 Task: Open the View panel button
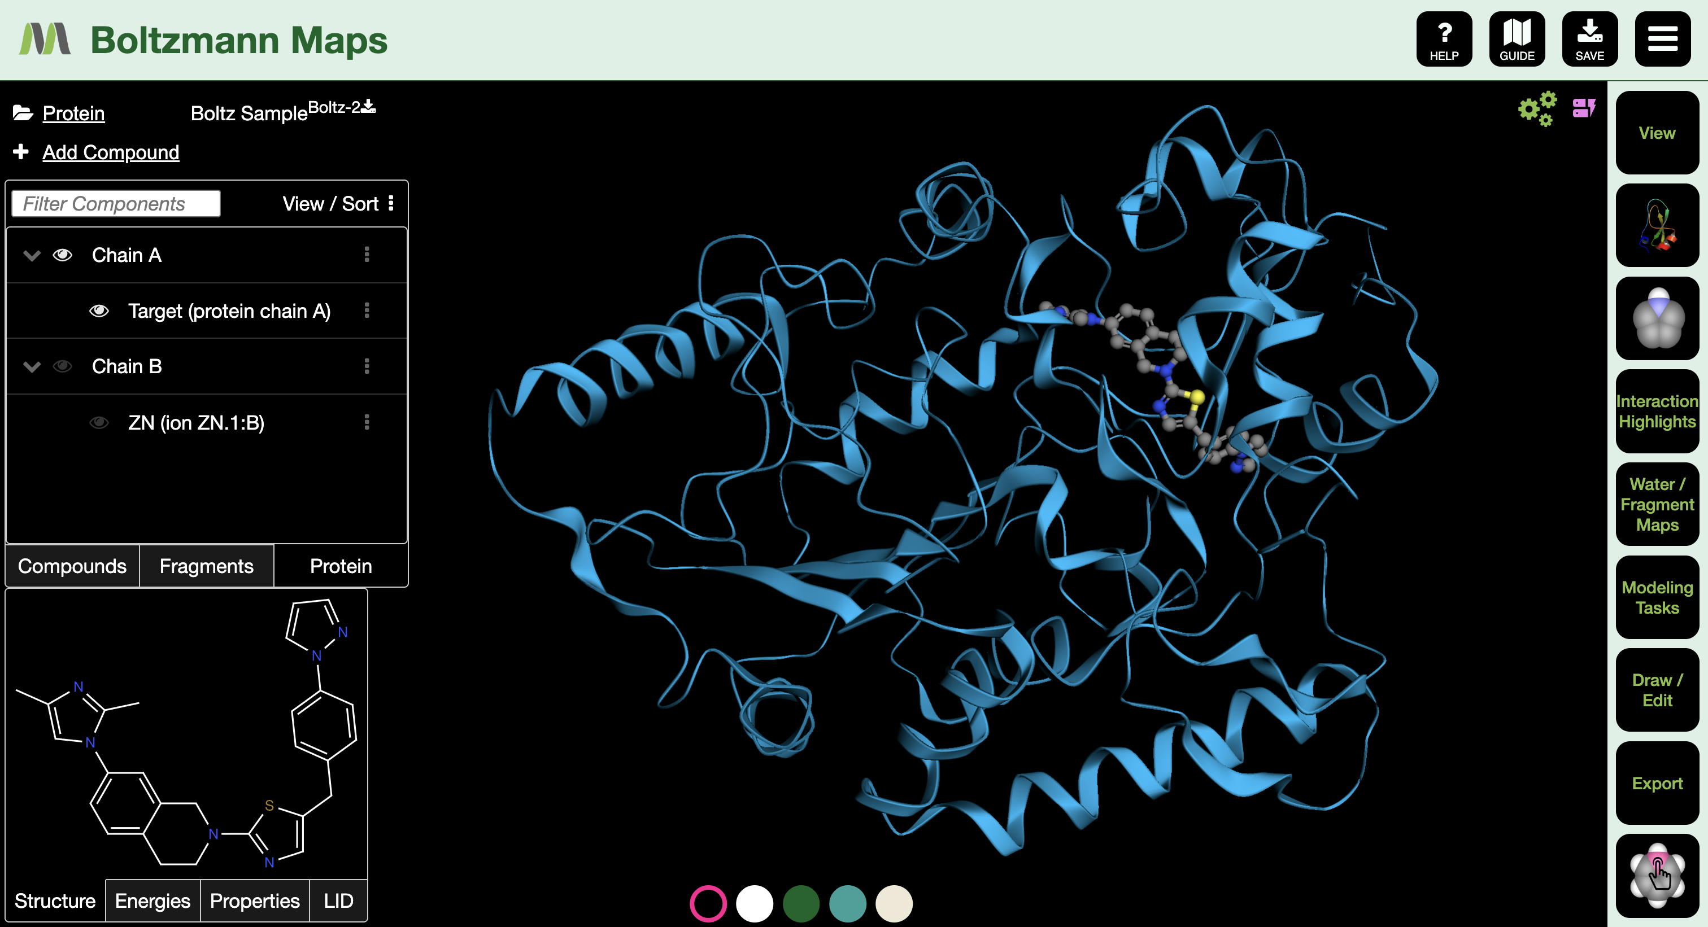click(x=1657, y=133)
